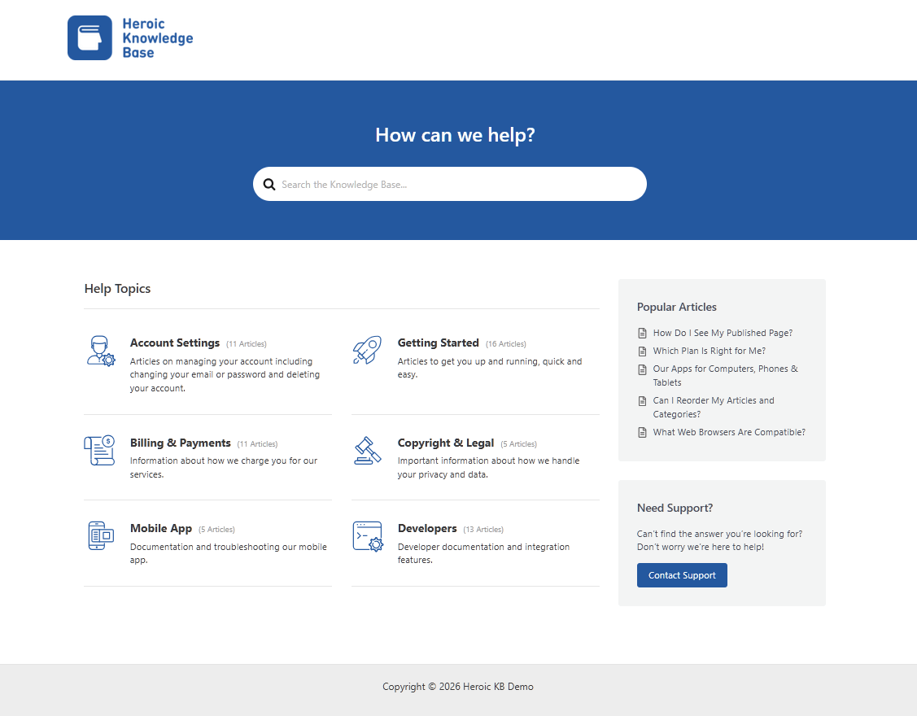Click document icon beside What Web Browsers Are Compatible
This screenshot has width=917, height=716.
642,432
